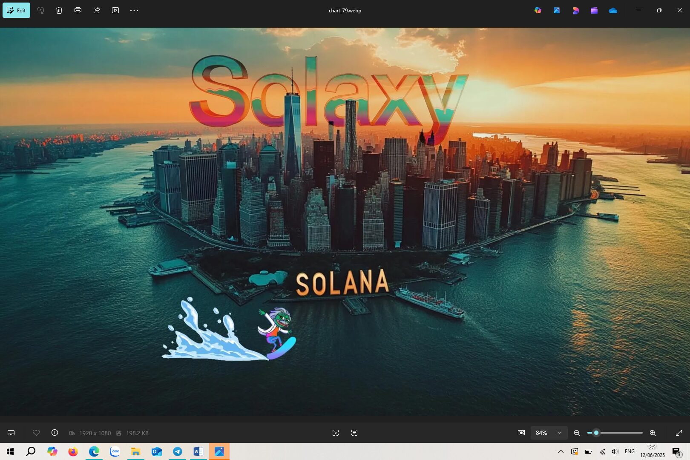Print the image via printer icon
The image size is (690, 460).
point(78,10)
